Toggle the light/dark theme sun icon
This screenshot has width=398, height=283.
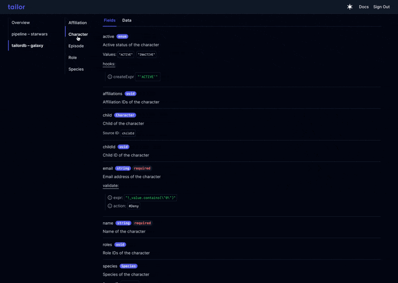350,7
